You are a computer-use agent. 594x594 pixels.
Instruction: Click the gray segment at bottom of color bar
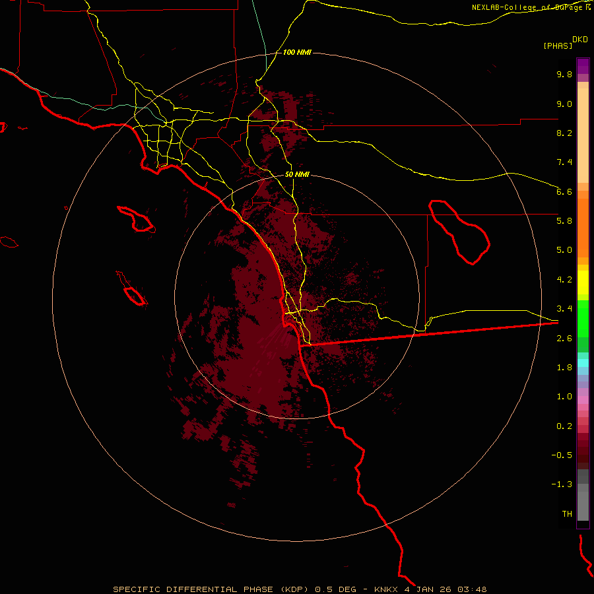[x=583, y=506]
